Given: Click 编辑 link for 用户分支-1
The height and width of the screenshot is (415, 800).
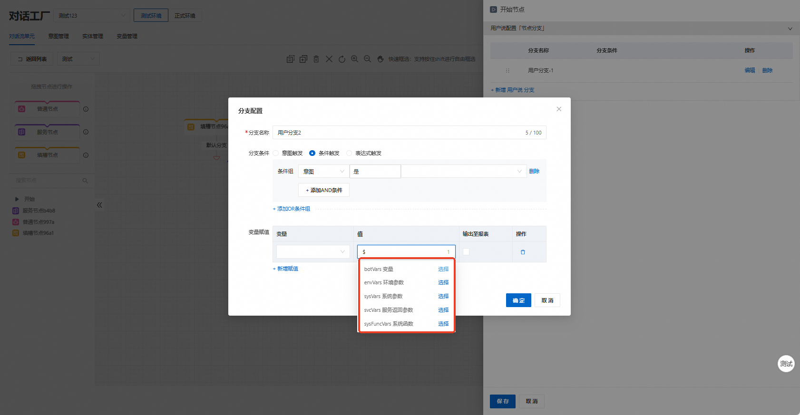Looking at the screenshot, I should pyautogui.click(x=750, y=70).
